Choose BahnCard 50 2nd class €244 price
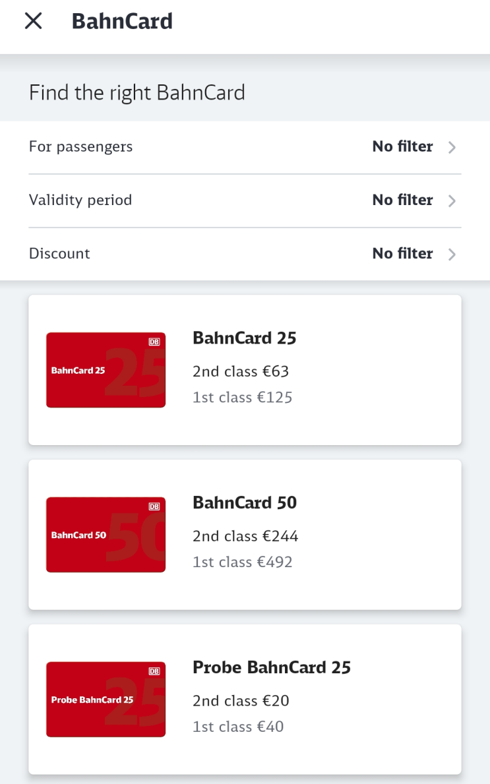This screenshot has height=784, width=490. [x=245, y=536]
